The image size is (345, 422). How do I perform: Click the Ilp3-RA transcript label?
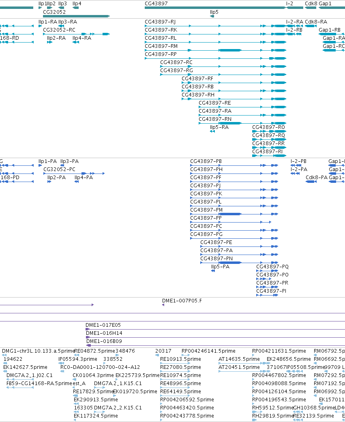[x=68, y=21]
